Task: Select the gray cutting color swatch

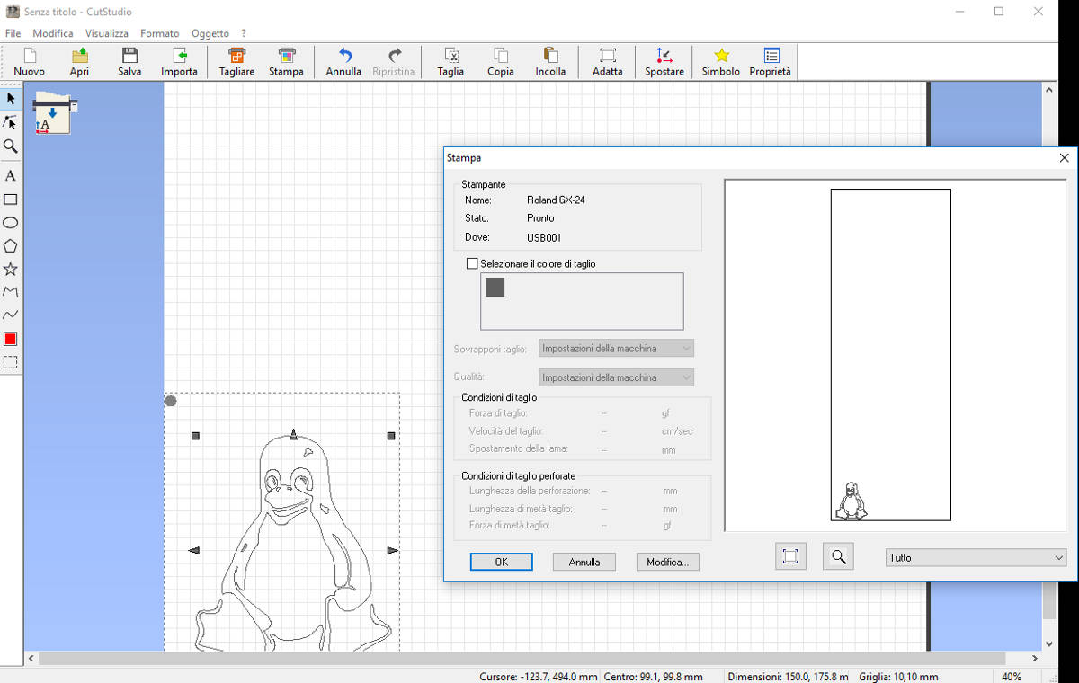Action: tap(495, 288)
